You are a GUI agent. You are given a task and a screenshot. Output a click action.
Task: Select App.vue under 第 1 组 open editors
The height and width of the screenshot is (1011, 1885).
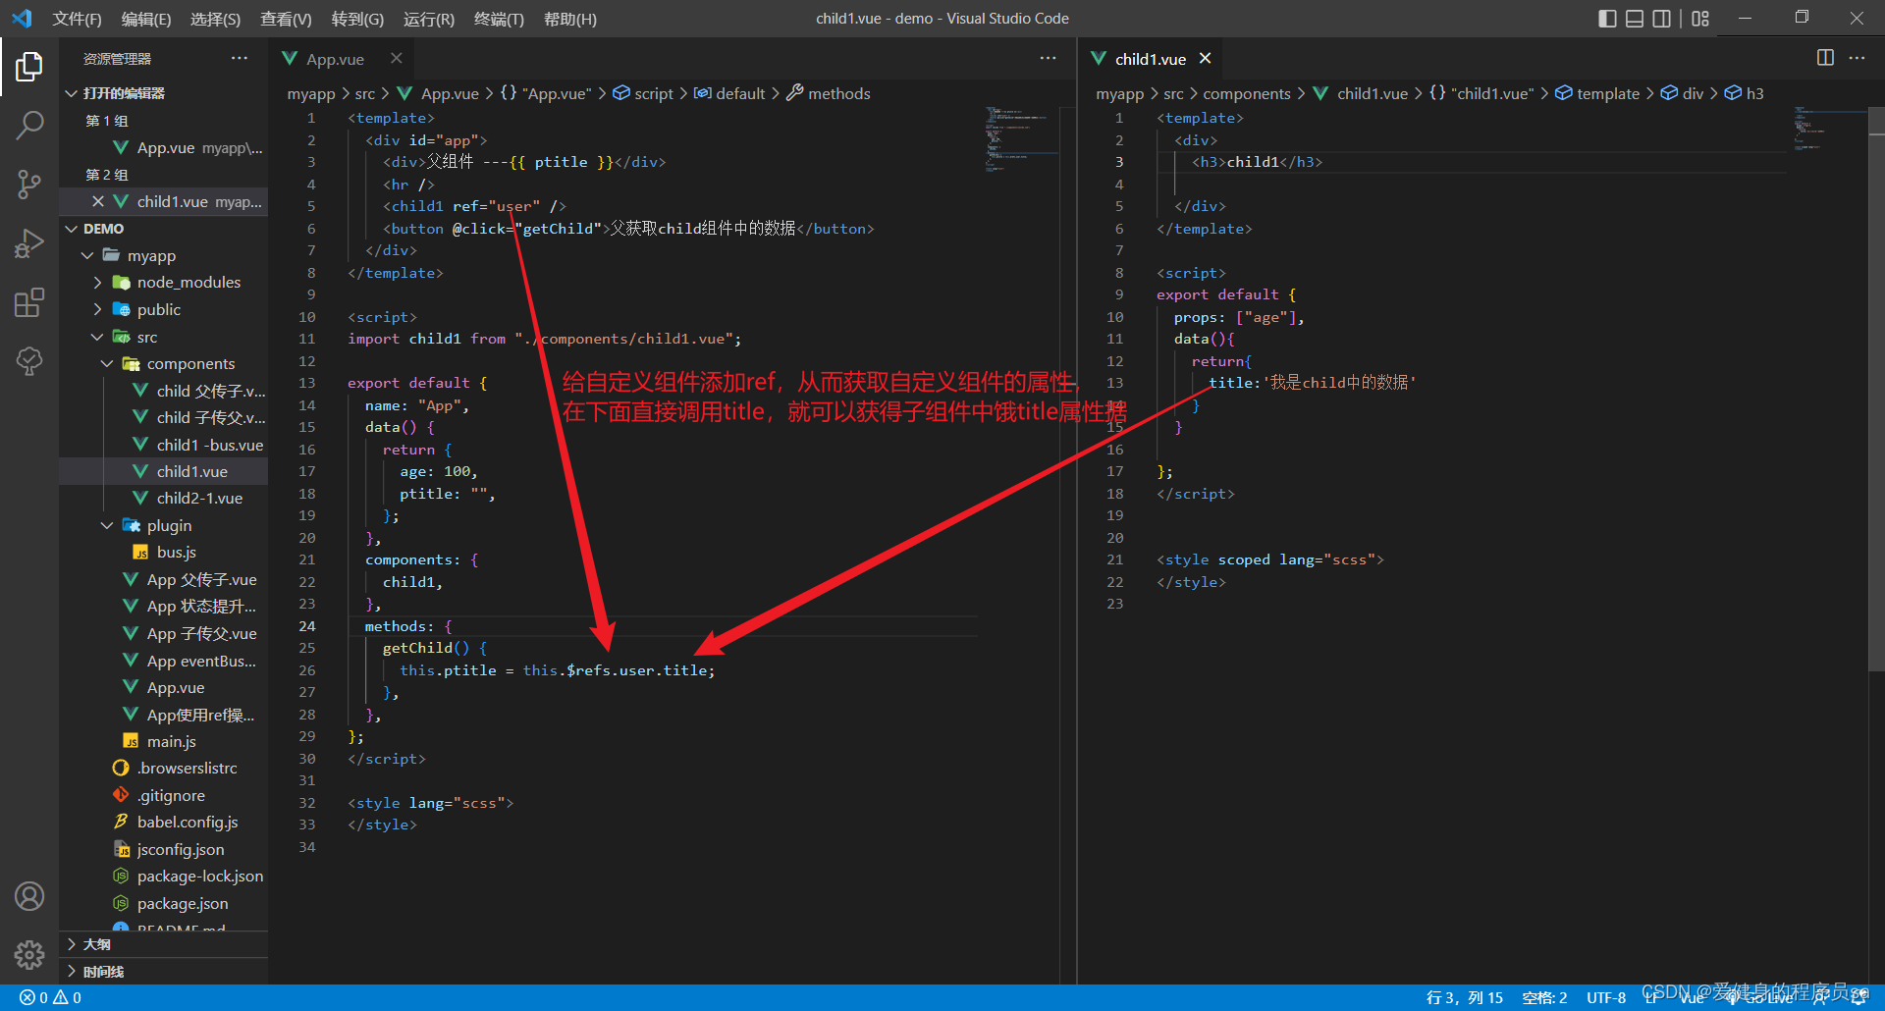coord(163,147)
